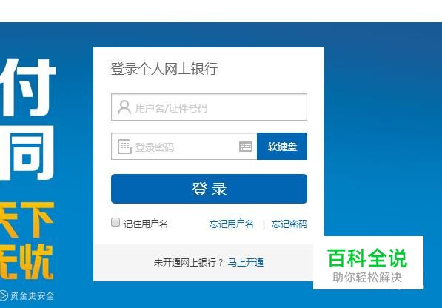Click the 未开通网上银行? prompt text
This screenshot has height=308, width=442.
189,263
